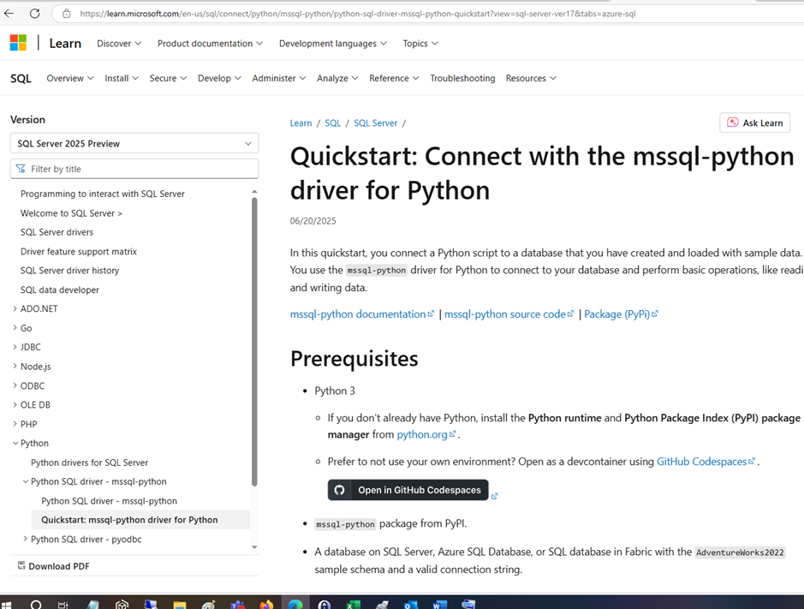Screen dimensions: 804x609
Task: Click the browser back arrow
Action: click(x=9, y=14)
